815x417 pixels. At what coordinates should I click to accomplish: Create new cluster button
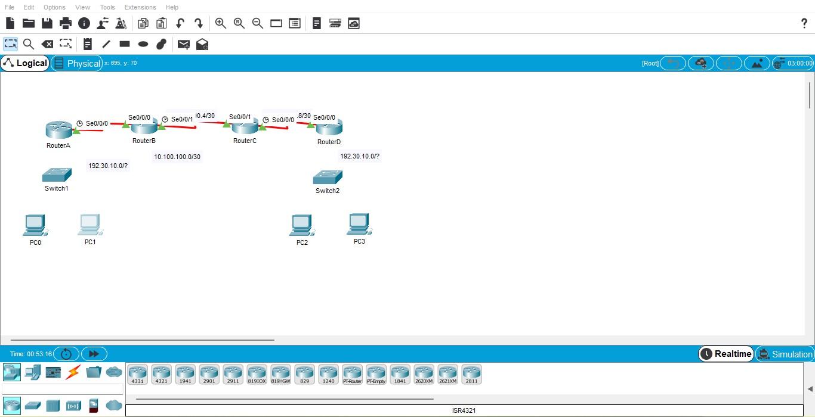701,63
